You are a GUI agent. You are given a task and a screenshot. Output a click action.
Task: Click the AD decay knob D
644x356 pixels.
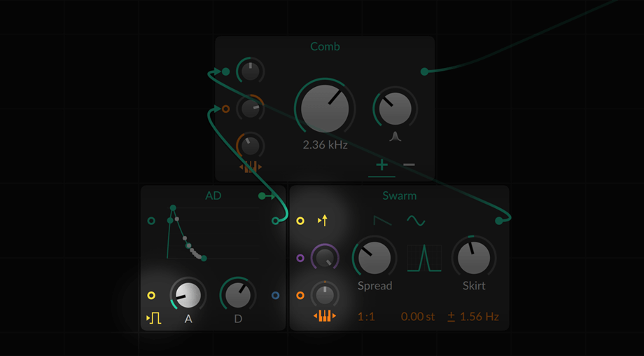click(238, 295)
